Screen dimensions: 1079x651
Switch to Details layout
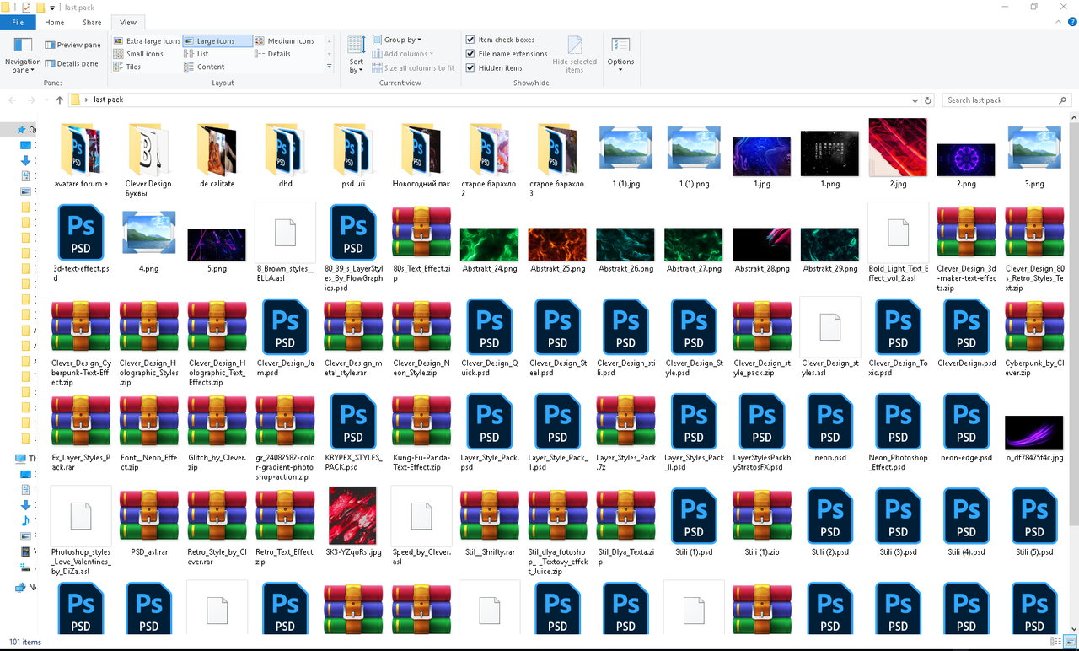coord(273,54)
